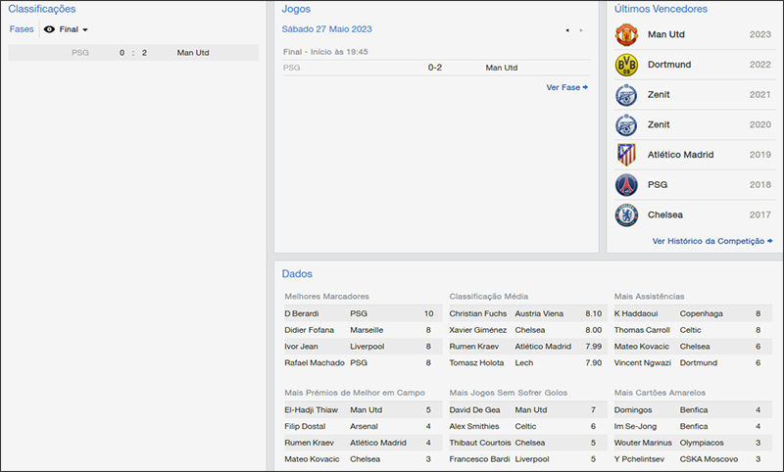Open David De Gea clean sheets entry

click(x=473, y=409)
